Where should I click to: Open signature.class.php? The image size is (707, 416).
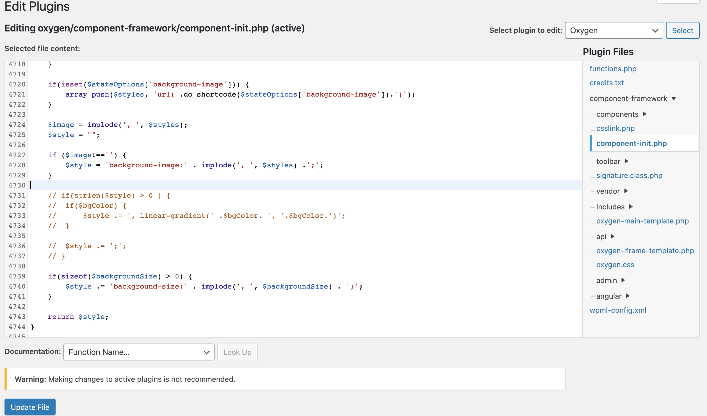tap(629, 175)
